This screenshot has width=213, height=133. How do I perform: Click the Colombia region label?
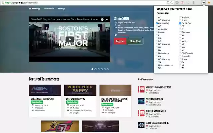163,29
